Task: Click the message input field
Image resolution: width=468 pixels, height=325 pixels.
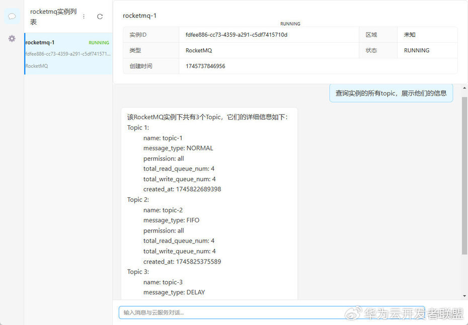Action: tap(272, 312)
